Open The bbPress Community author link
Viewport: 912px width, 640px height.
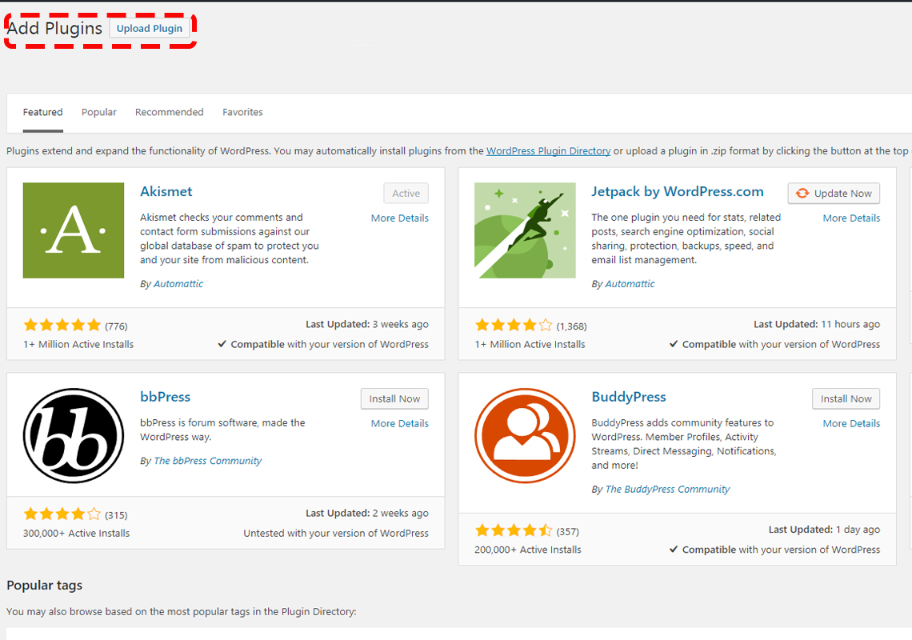pos(208,461)
